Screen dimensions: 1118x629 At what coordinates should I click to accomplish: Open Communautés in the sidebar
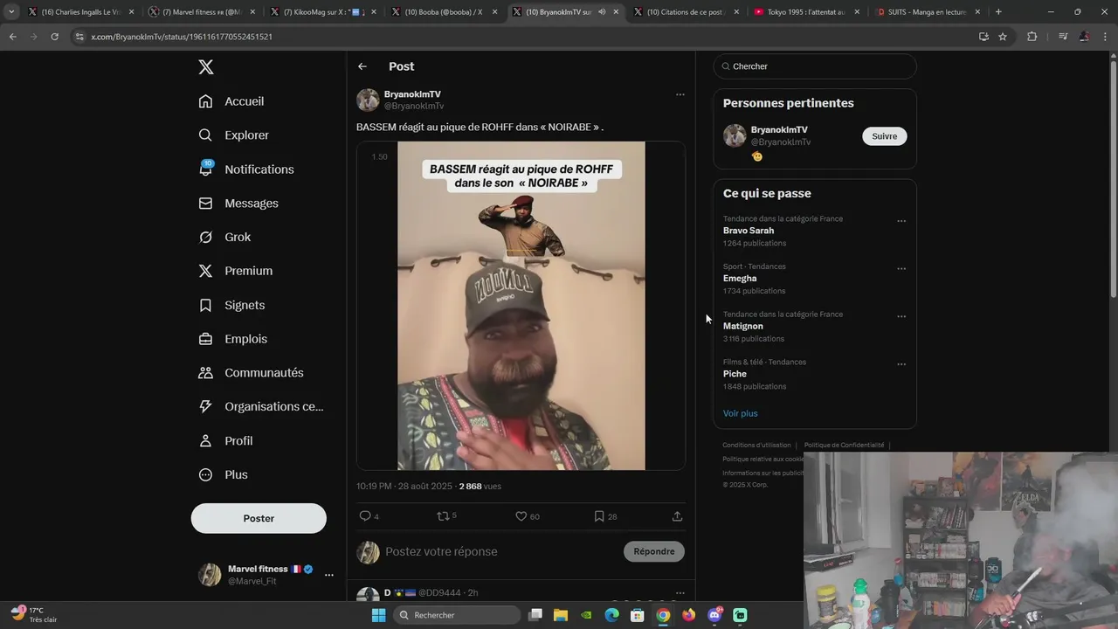coord(251,373)
